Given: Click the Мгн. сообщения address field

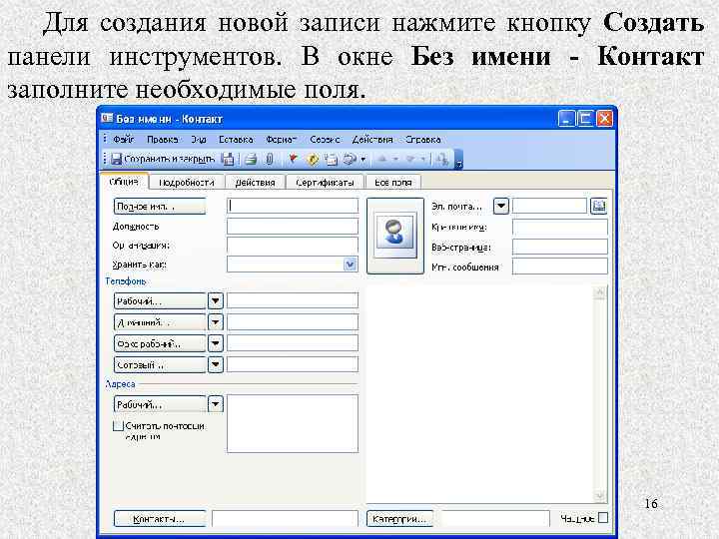Looking at the screenshot, I should (x=560, y=266).
